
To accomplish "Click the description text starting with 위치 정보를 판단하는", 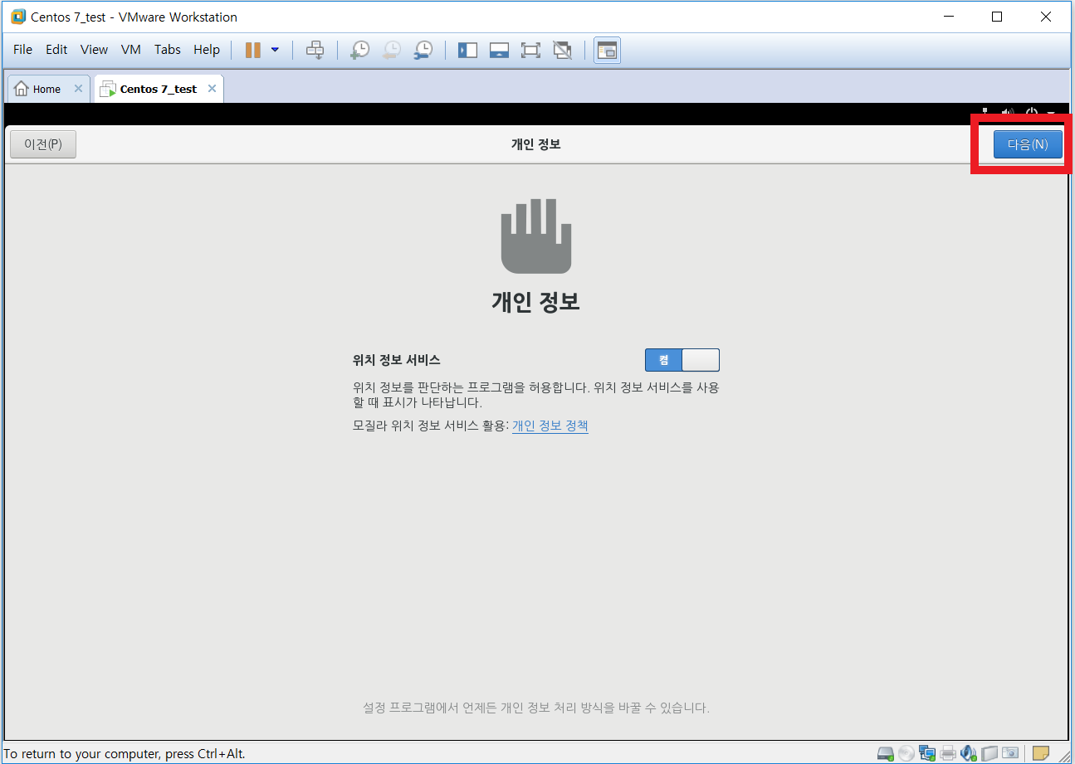I will pyautogui.click(x=535, y=395).
